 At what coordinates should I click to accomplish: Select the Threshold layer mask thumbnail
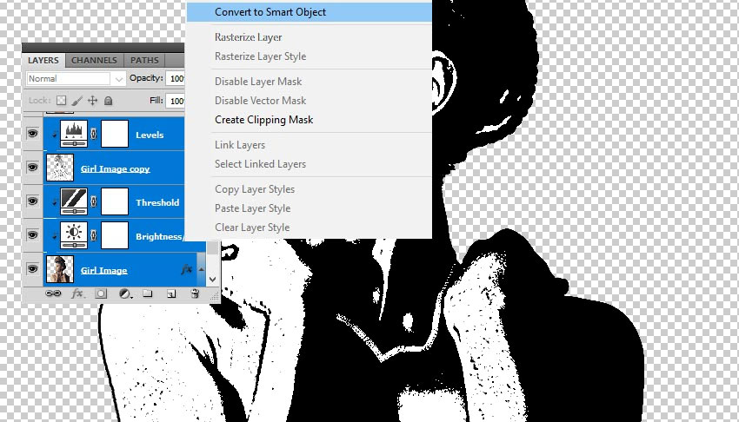[x=115, y=201]
